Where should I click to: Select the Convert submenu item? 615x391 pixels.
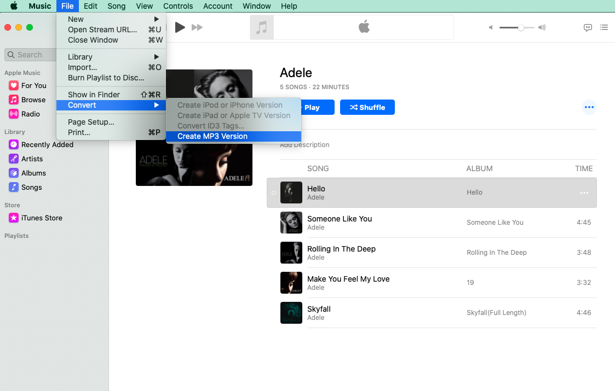pos(111,105)
